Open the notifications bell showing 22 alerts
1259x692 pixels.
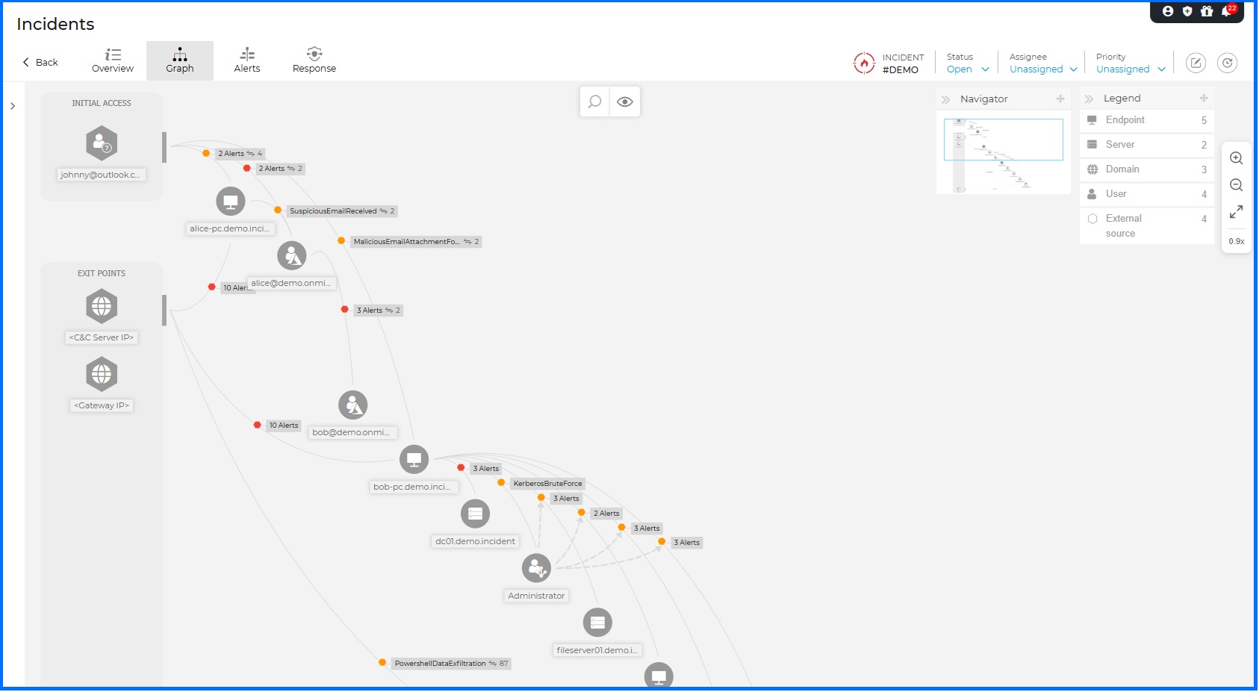coord(1225,12)
